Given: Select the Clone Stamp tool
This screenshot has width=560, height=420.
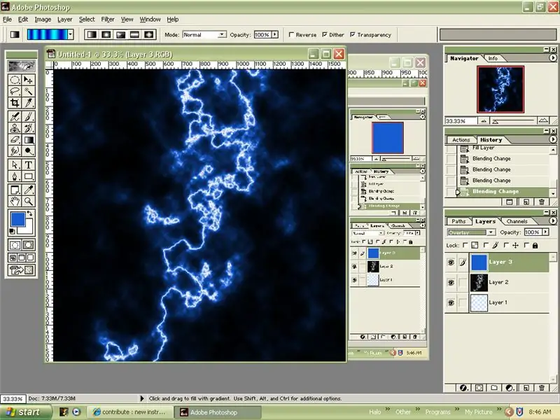Looking at the screenshot, I should coord(15,128).
